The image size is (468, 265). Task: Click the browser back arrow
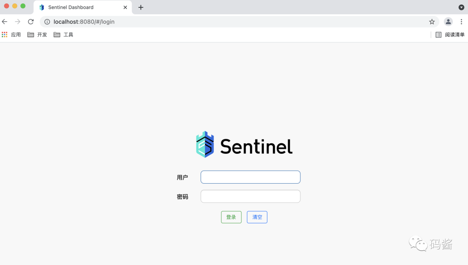point(4,22)
